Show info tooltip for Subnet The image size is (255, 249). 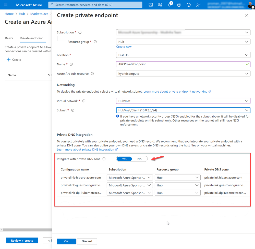coord(73,110)
